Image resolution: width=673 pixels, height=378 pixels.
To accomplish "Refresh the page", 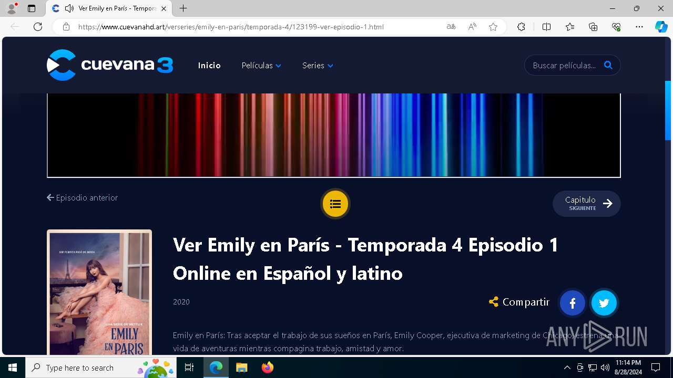I will pos(38,27).
